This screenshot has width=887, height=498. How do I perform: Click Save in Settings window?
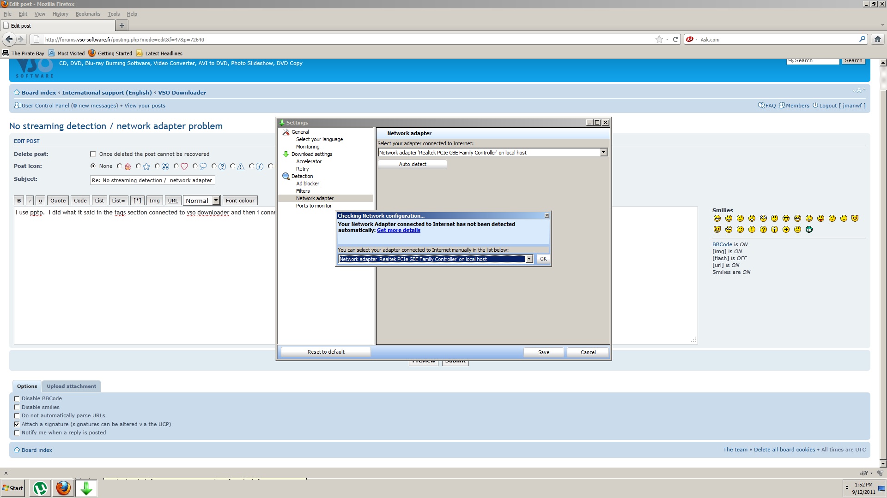(544, 352)
